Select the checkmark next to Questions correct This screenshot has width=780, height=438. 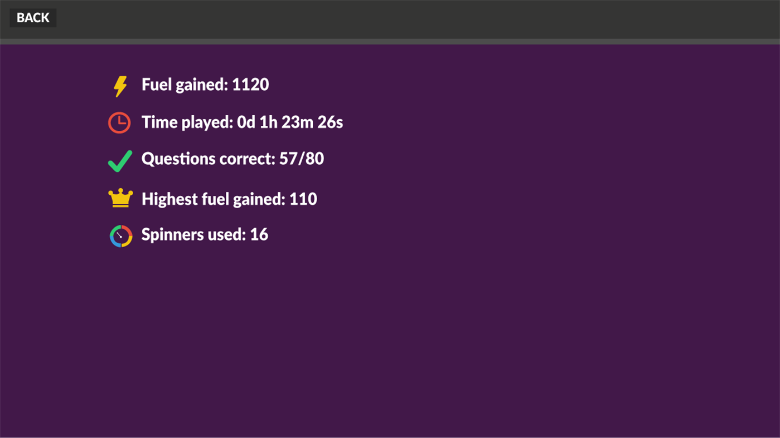(x=120, y=160)
